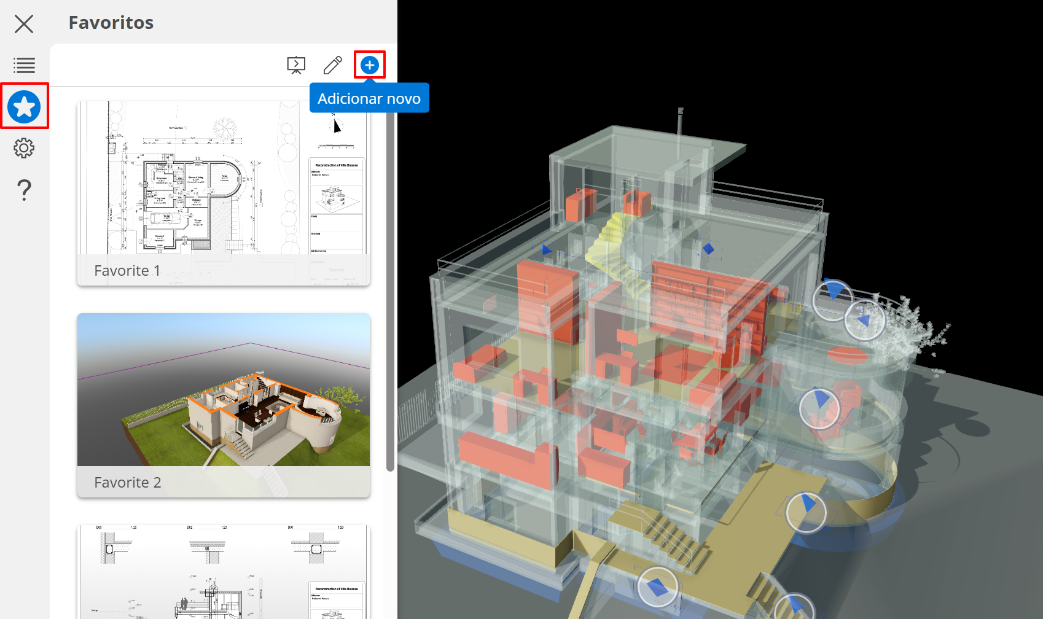The width and height of the screenshot is (1043, 619).
Task: Add a new favorite with plus icon
Action: 370,65
